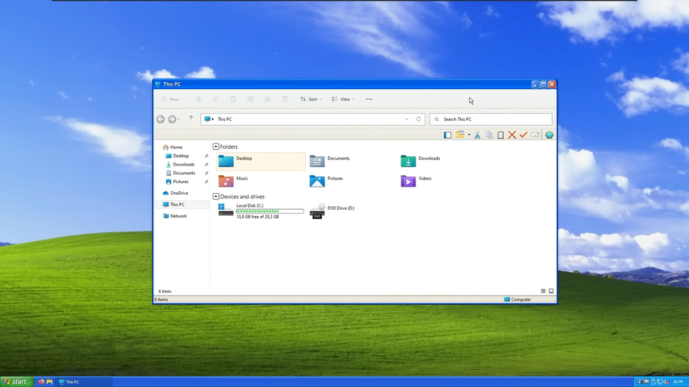Go forward with the Forward arrow
The width and height of the screenshot is (689, 387).
click(172, 119)
